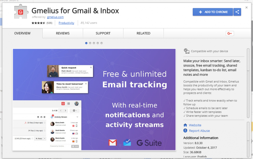Viewport: 253px width, 159px height.
Task: Select the fifth carousel dot
Action: [x=102, y=43]
